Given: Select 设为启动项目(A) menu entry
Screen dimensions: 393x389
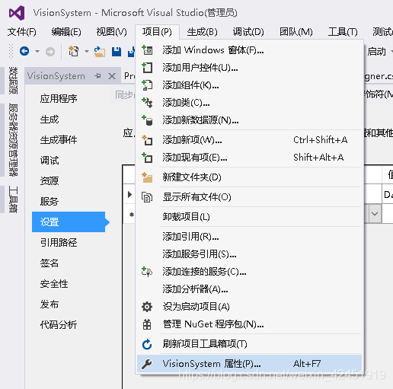Looking at the screenshot, I should pos(249,307).
